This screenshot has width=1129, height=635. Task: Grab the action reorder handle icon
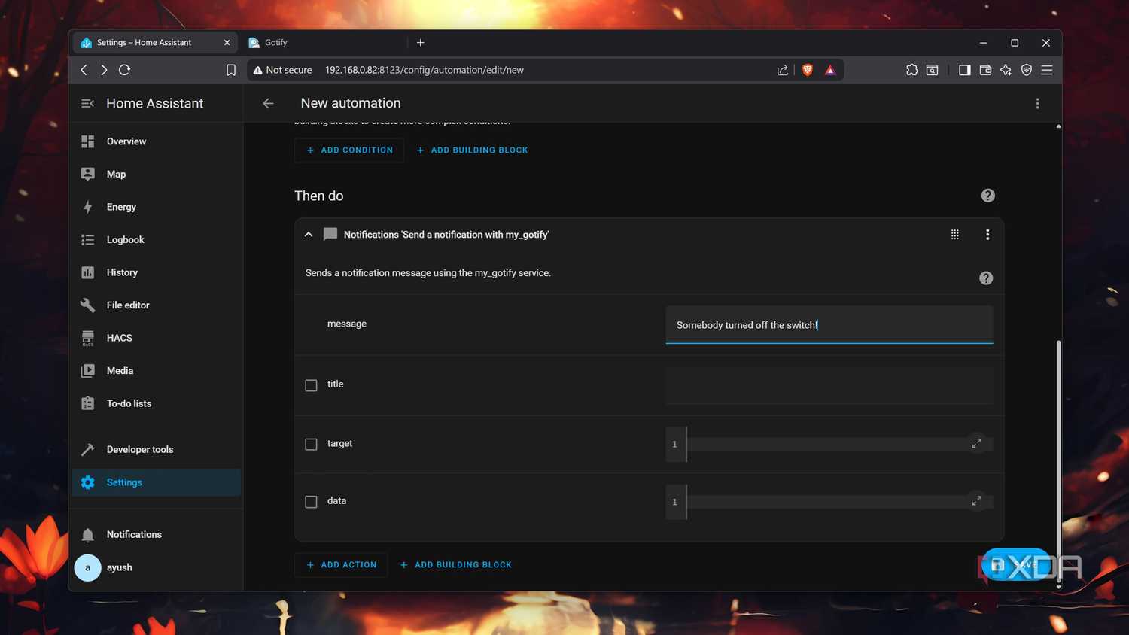pos(954,235)
